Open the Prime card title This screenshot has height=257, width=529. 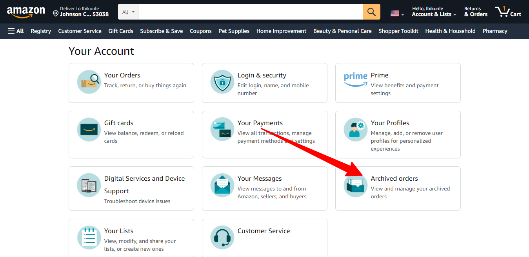[380, 75]
